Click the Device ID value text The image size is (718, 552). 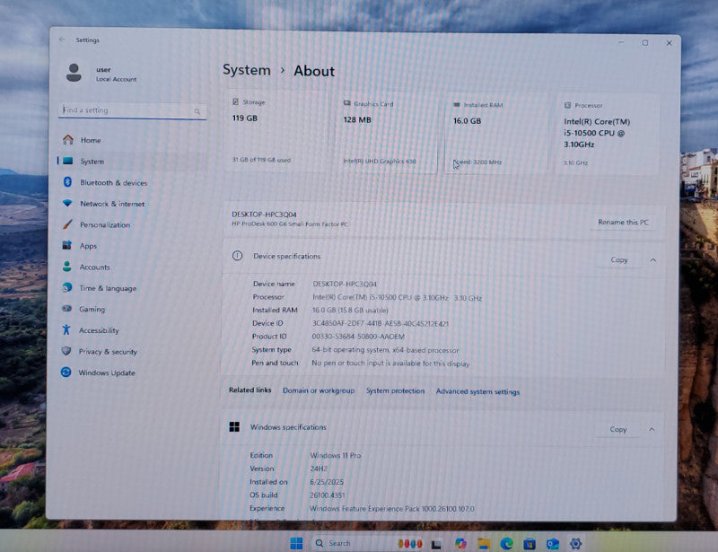coord(381,323)
